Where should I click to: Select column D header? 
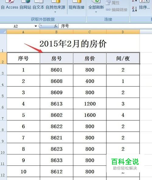[123, 32]
